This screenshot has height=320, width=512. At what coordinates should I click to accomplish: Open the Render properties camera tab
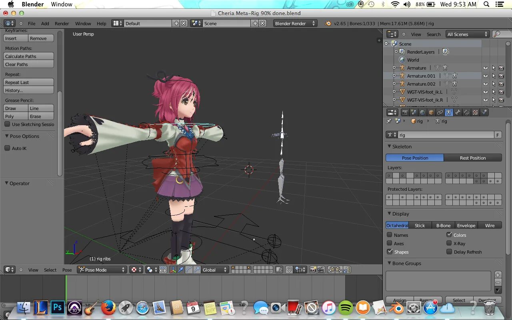click(405, 113)
